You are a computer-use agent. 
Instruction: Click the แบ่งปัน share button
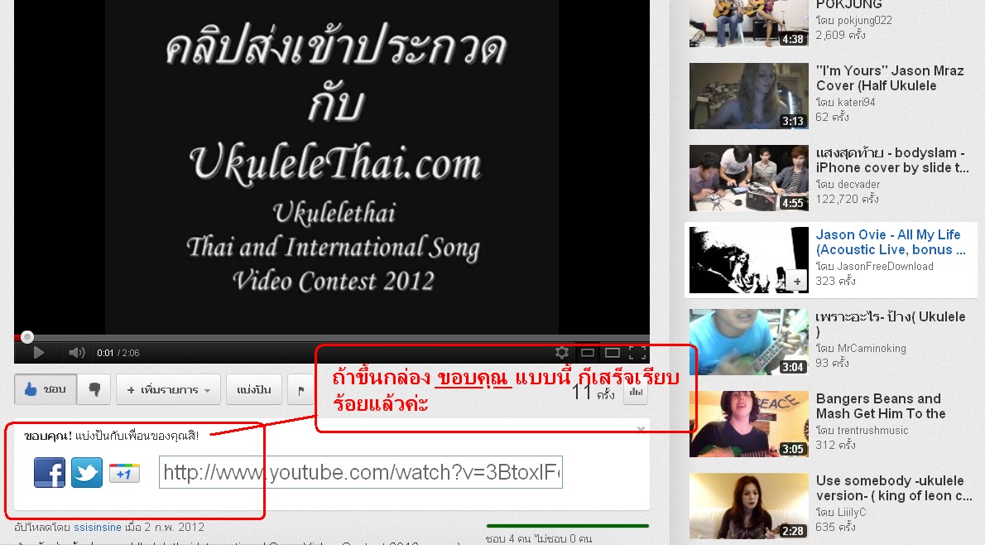coord(254,390)
